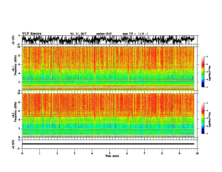Image resolution: width=222 pixels, height=172 pixels.
Task: Click the ch.1 colorbar log(PSD) unit label
Action: click(210, 73)
